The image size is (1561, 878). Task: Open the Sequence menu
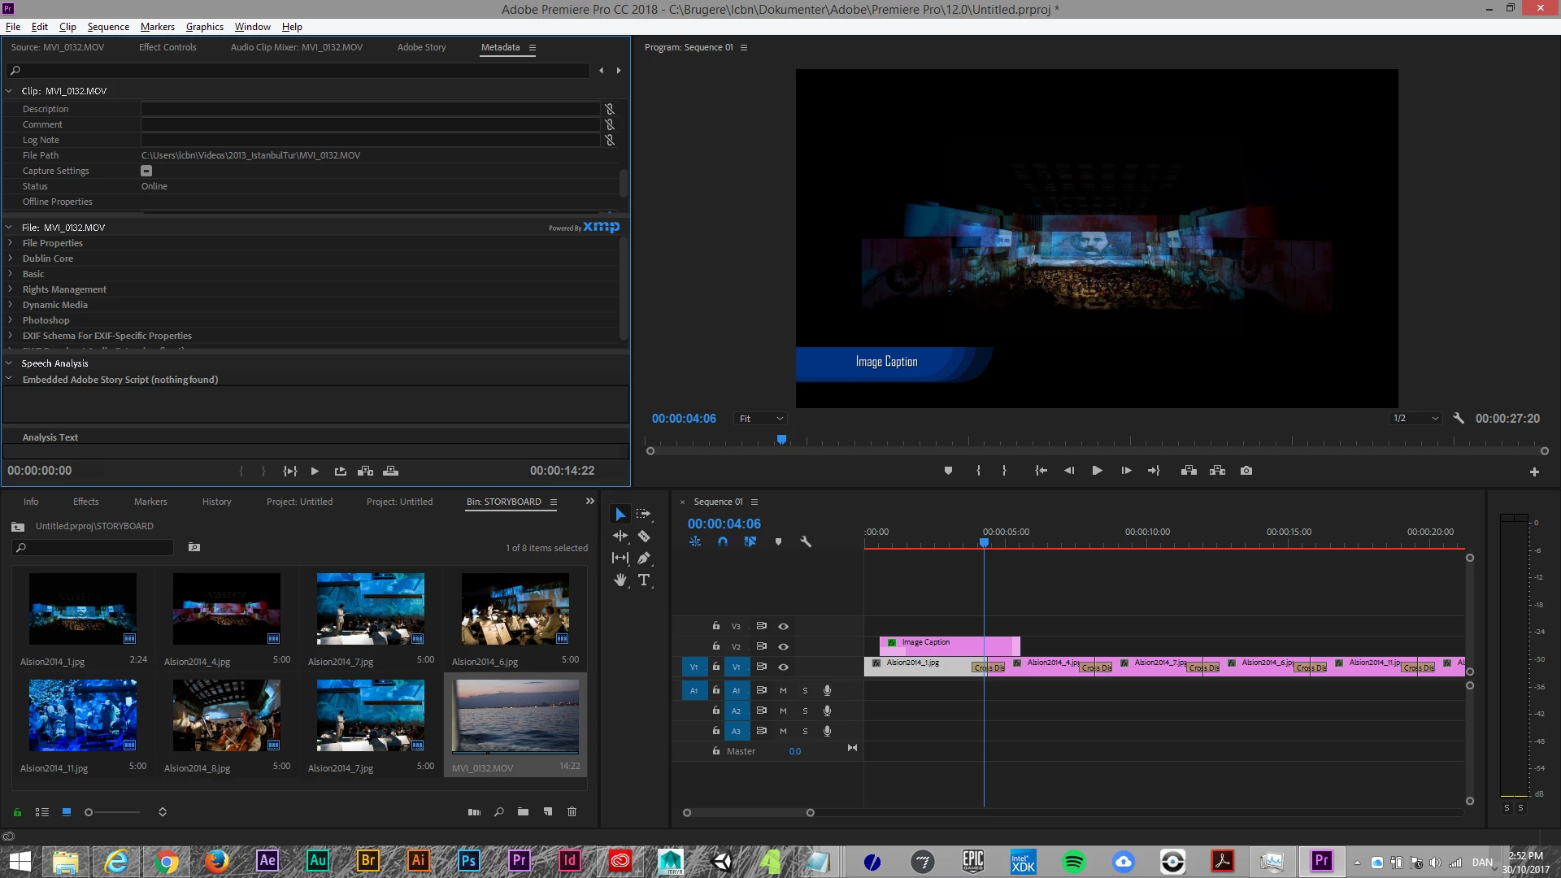tap(108, 27)
